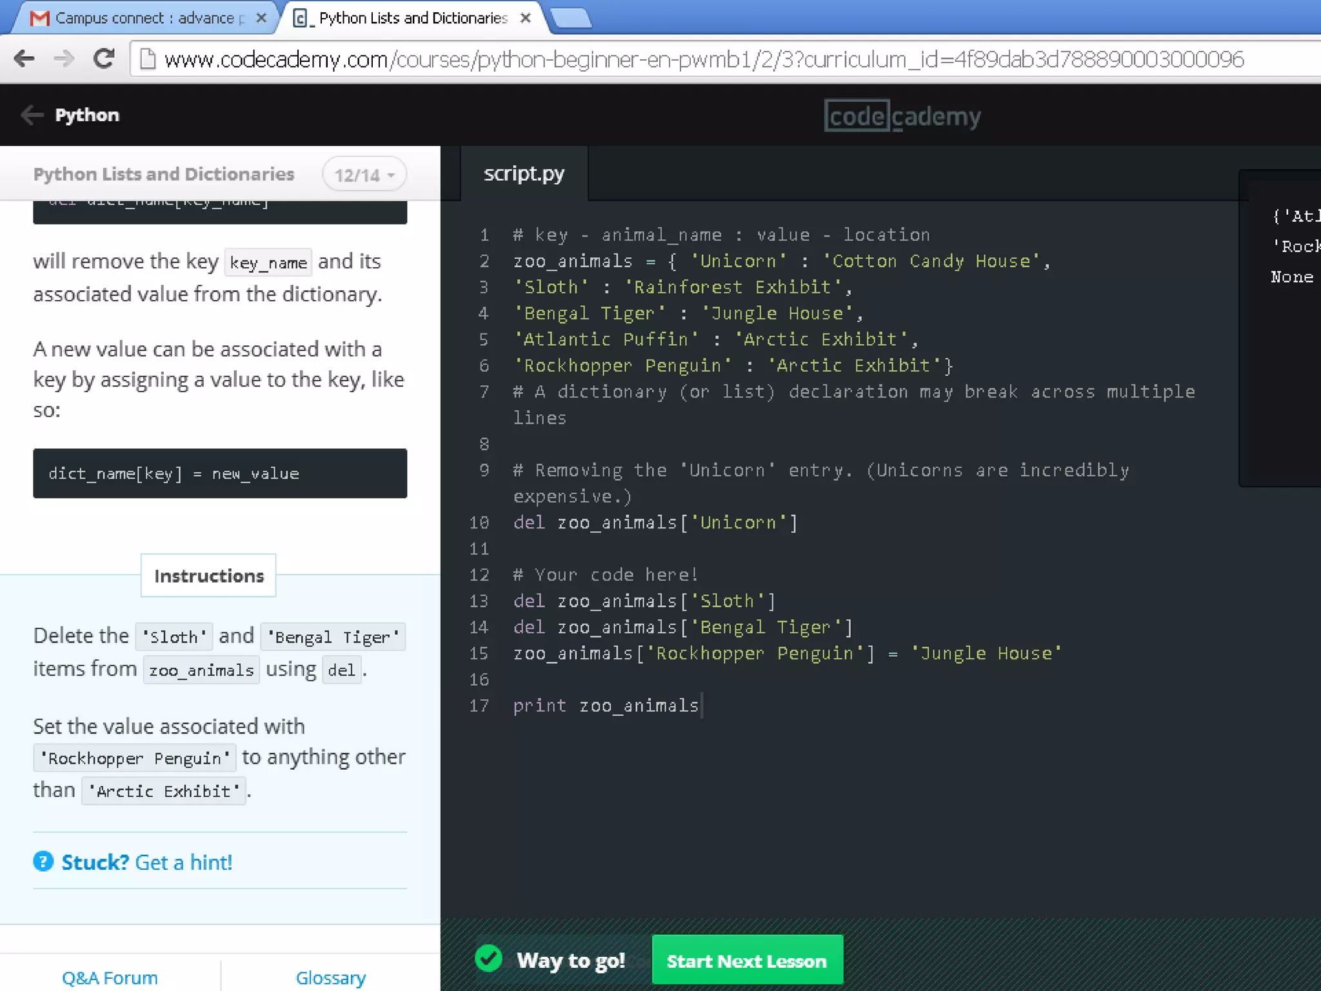
Task: Click Start Next Lesson button
Action: (x=747, y=960)
